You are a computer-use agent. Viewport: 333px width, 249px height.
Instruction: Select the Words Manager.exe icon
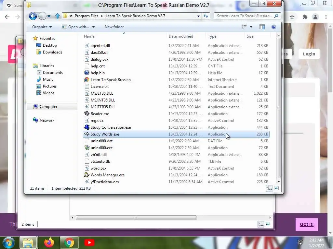(87, 175)
